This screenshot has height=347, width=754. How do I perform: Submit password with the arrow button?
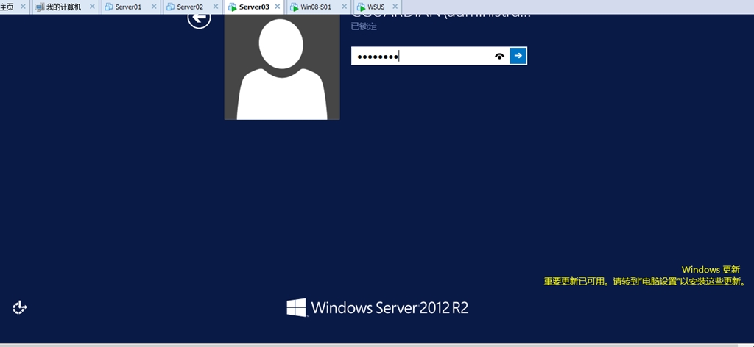coord(518,56)
